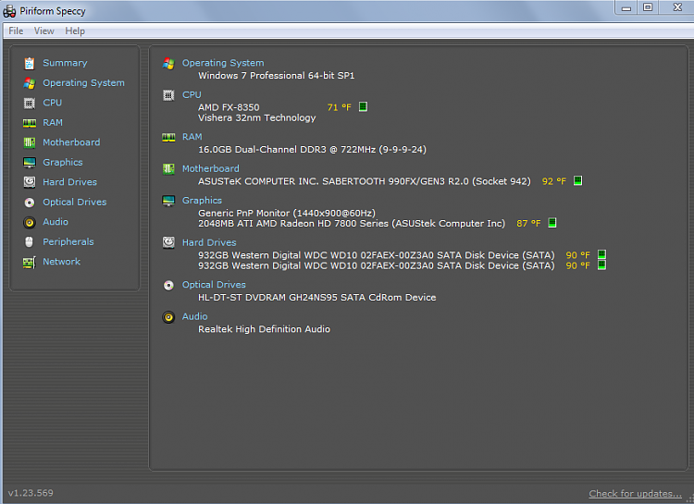Click the Graphics monitor icon in sidebar

click(x=30, y=163)
